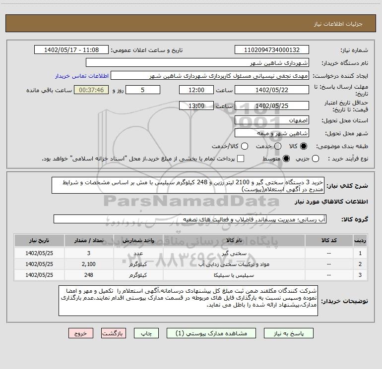Click the response deadline date 1402/05/22
The height and width of the screenshot is (369, 382).
coord(272,90)
